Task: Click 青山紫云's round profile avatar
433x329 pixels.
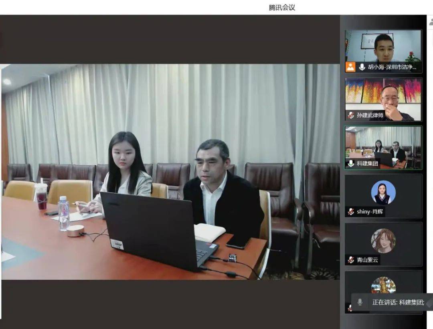Action: coord(383,241)
